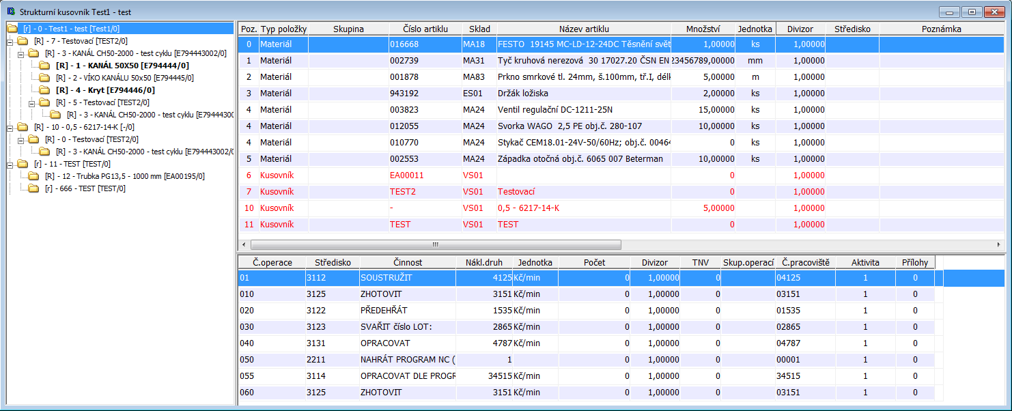Click folder icon of Trubka PG13,5 node

coord(33,176)
